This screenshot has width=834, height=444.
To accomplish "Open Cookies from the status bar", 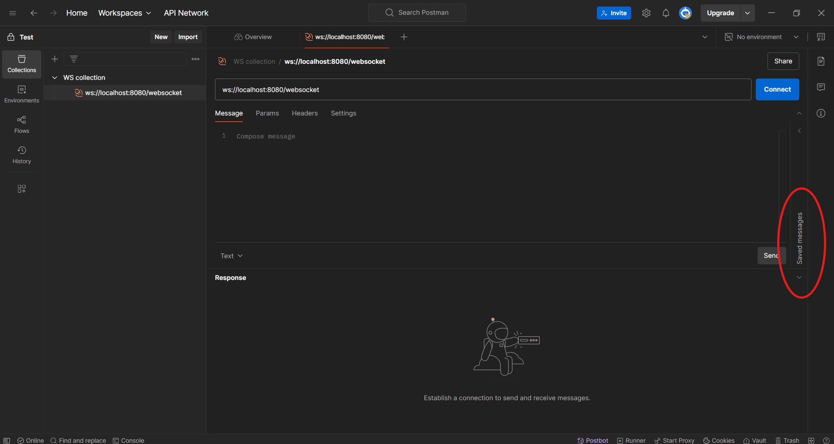I will tap(719, 441).
